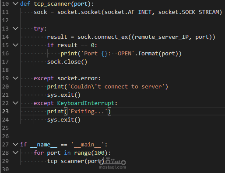Viewport: 225px width, 173px height.
Task: Click the 'Couldn\'t connect to server' string
Action: click(x=116, y=87)
